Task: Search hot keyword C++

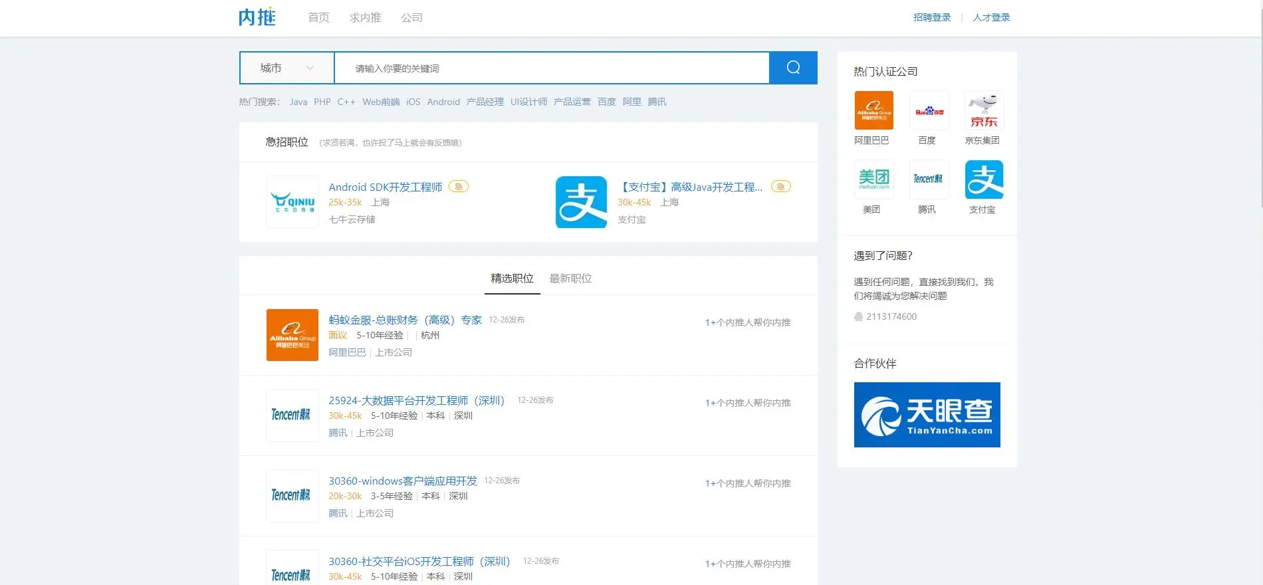Action: coord(346,102)
